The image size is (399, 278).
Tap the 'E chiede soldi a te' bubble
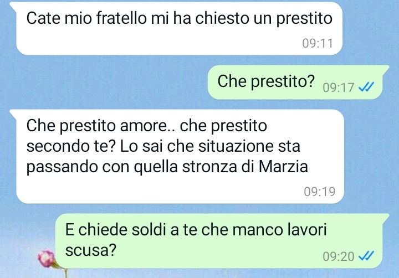click(222, 241)
